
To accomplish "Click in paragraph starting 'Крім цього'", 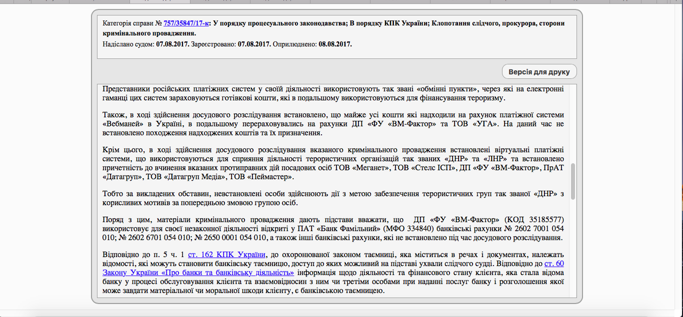I will pyautogui.click(x=300, y=159).
